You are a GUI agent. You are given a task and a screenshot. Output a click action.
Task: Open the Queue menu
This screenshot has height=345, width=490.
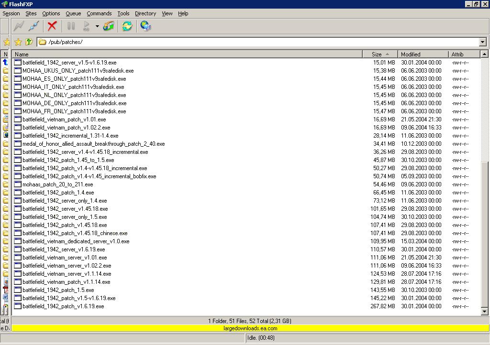[x=73, y=13]
